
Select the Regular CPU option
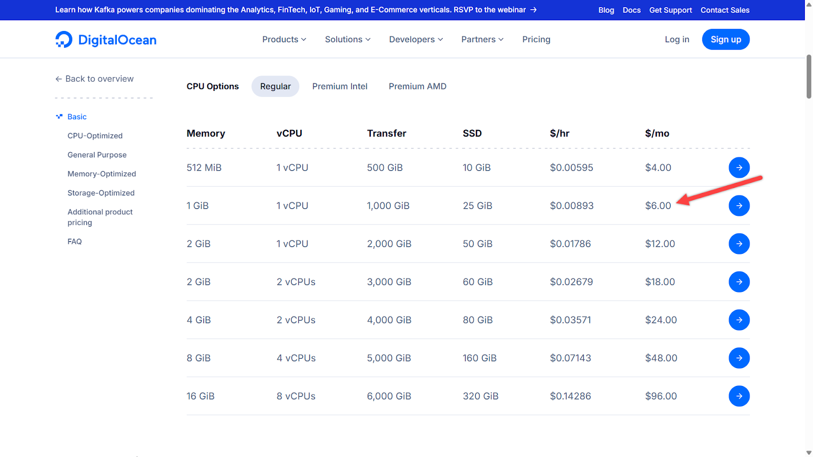[x=275, y=86]
